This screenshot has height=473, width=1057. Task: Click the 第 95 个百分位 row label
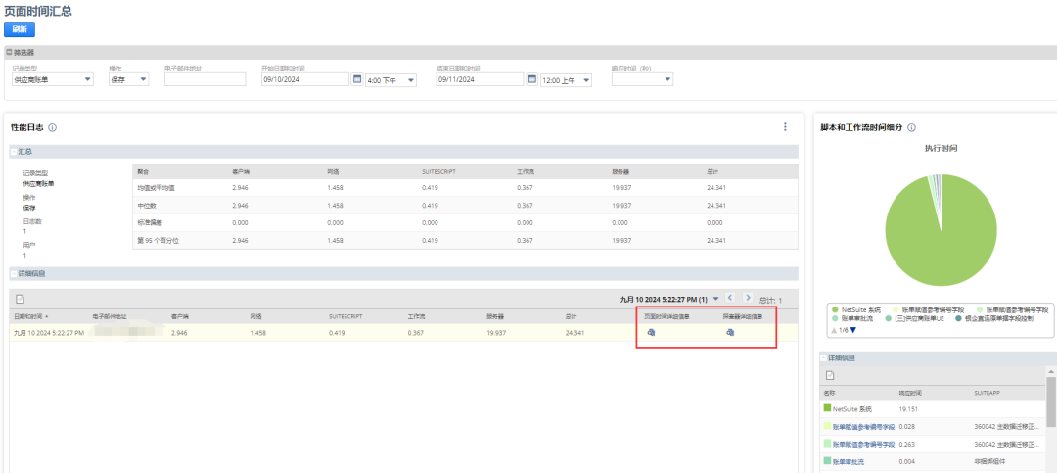(x=158, y=241)
